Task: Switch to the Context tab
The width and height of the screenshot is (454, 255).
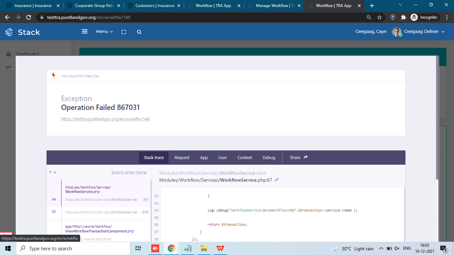Action: pyautogui.click(x=245, y=158)
